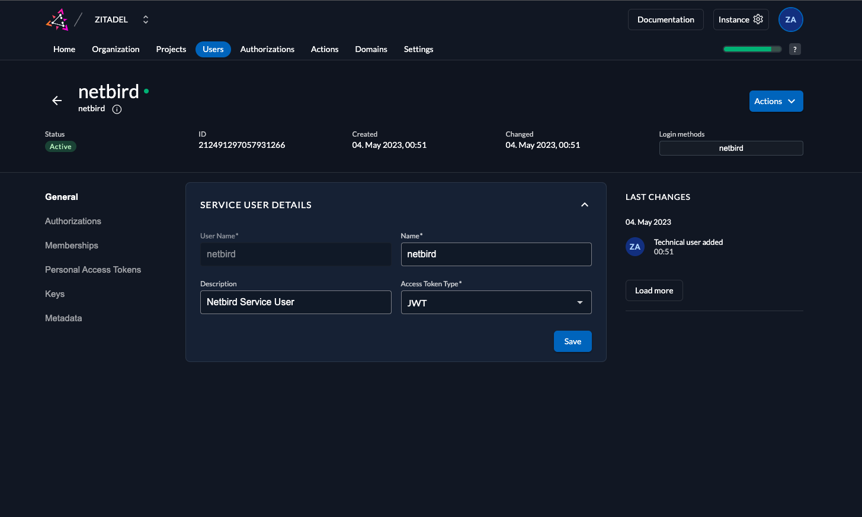Click the ZITADEL logo icon
Screen dimensions: 862x517
click(x=57, y=20)
